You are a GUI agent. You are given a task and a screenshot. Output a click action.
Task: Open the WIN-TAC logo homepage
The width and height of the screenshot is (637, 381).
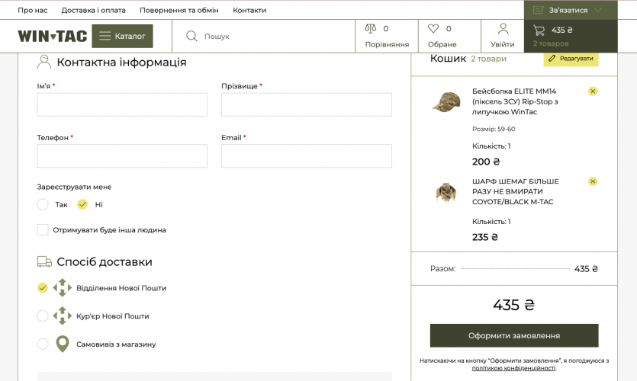click(53, 36)
